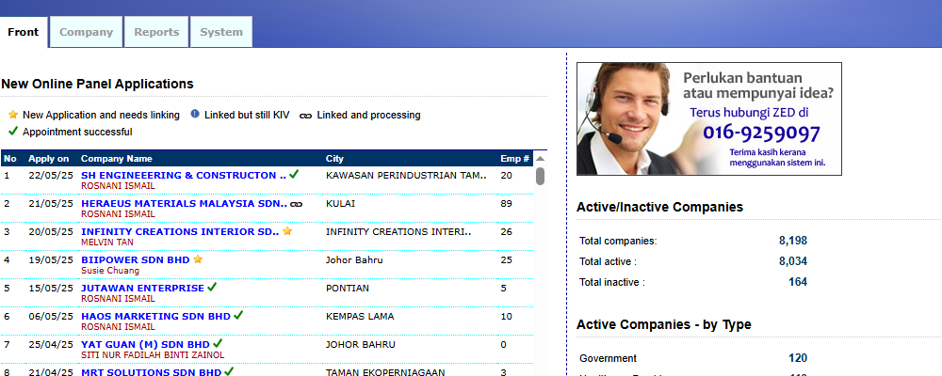Click the green checkmark beside SH ENGINEEERING & CONSTRUCTON

click(x=294, y=175)
